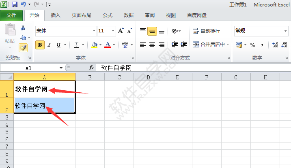Click Decrease Indent icon
291x168 pixels.
(x=175, y=45)
